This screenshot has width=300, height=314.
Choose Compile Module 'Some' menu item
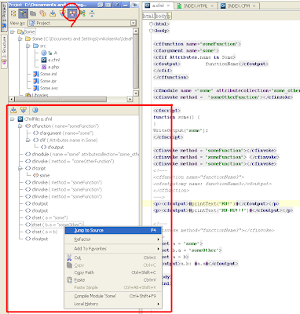113,296
